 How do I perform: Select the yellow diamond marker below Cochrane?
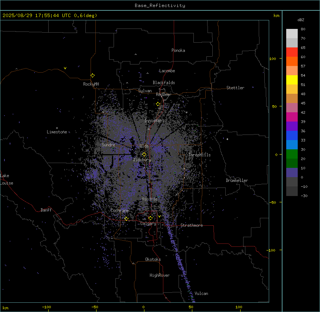tap(126, 219)
